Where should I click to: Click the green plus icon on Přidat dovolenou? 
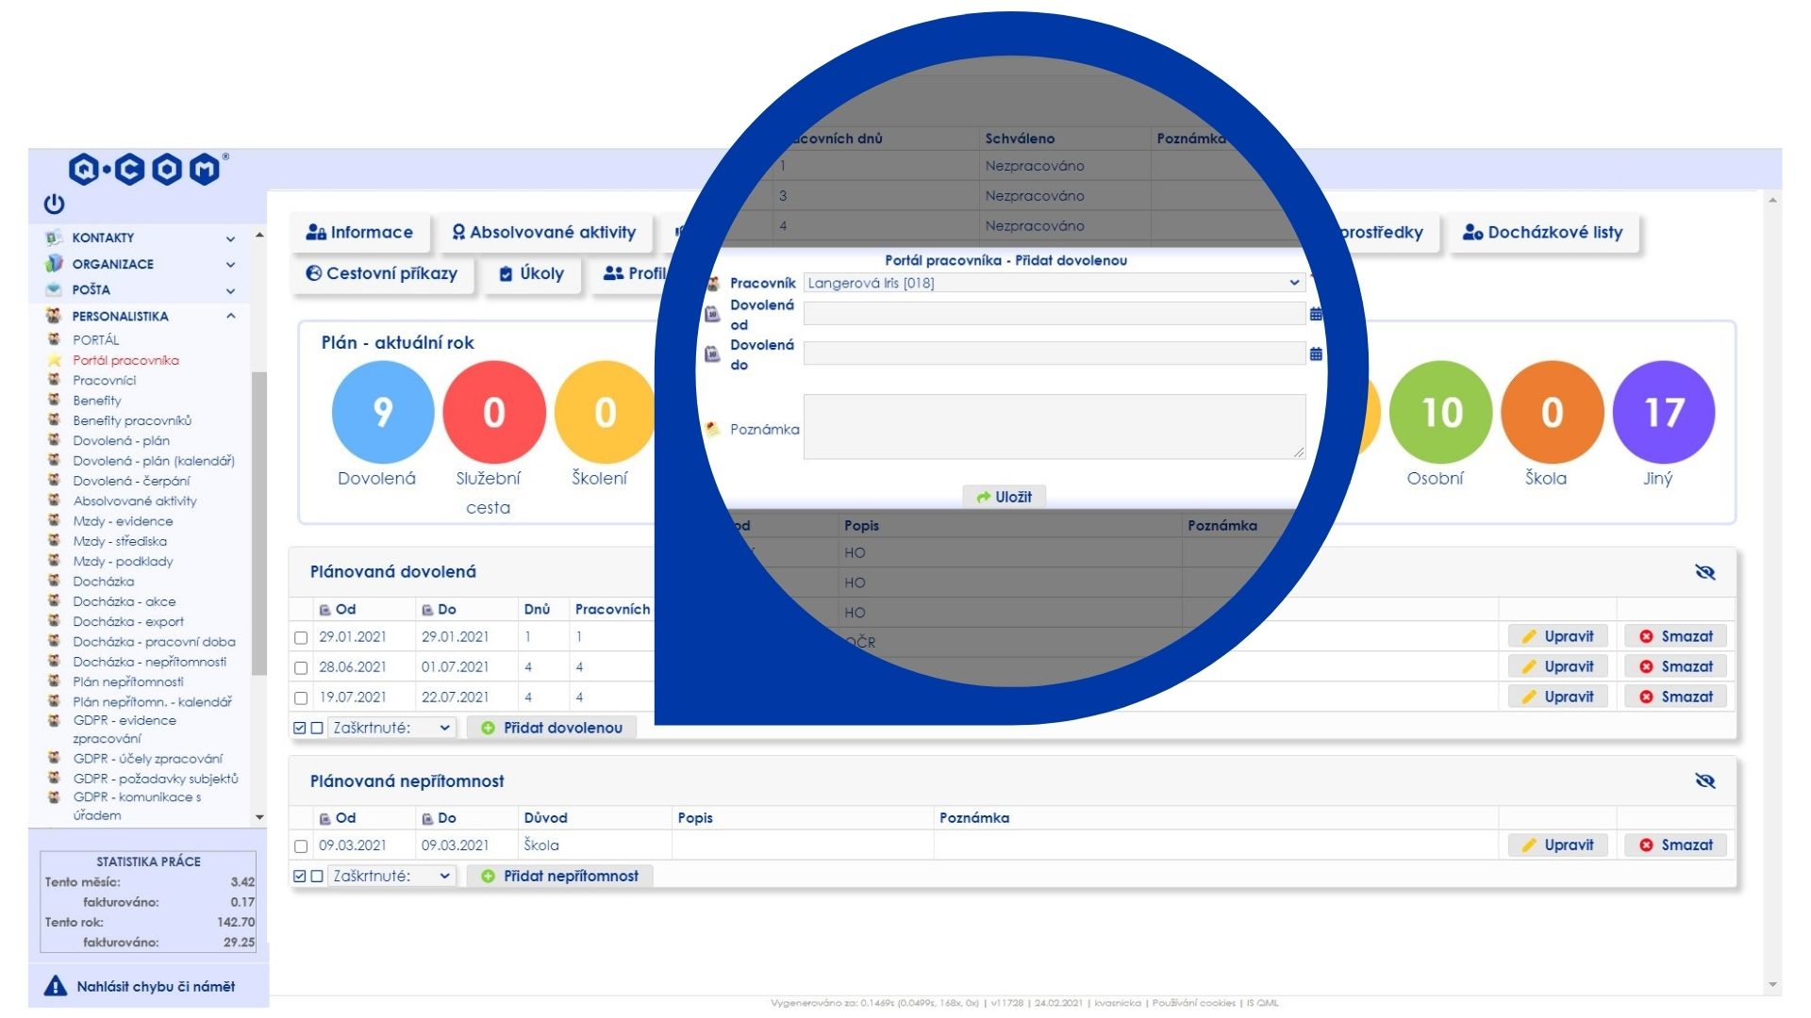tap(488, 728)
